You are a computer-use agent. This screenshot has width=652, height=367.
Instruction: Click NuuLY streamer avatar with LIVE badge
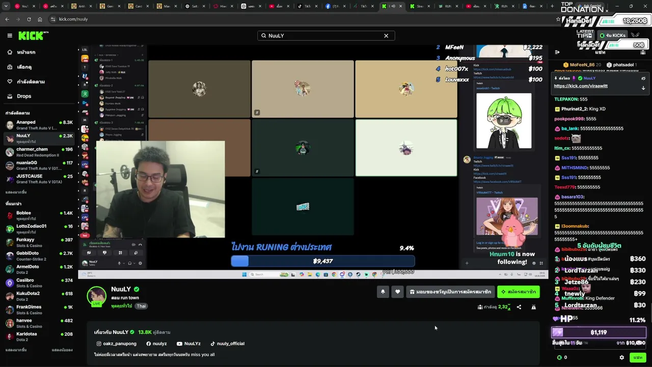(97, 297)
